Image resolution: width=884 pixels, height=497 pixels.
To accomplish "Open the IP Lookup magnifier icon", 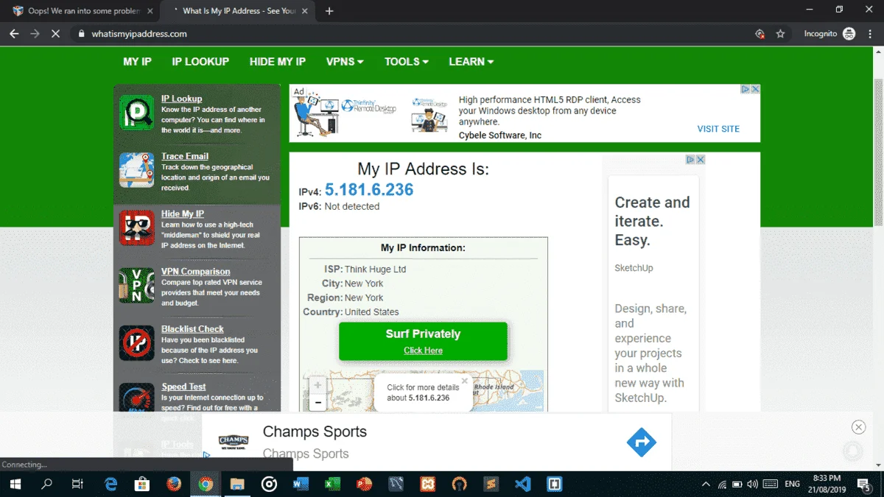I will [x=136, y=113].
